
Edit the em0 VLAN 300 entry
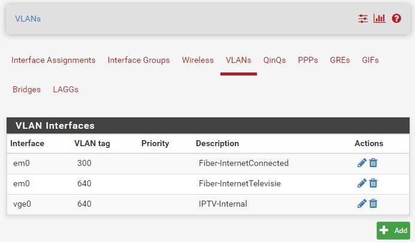(x=362, y=163)
